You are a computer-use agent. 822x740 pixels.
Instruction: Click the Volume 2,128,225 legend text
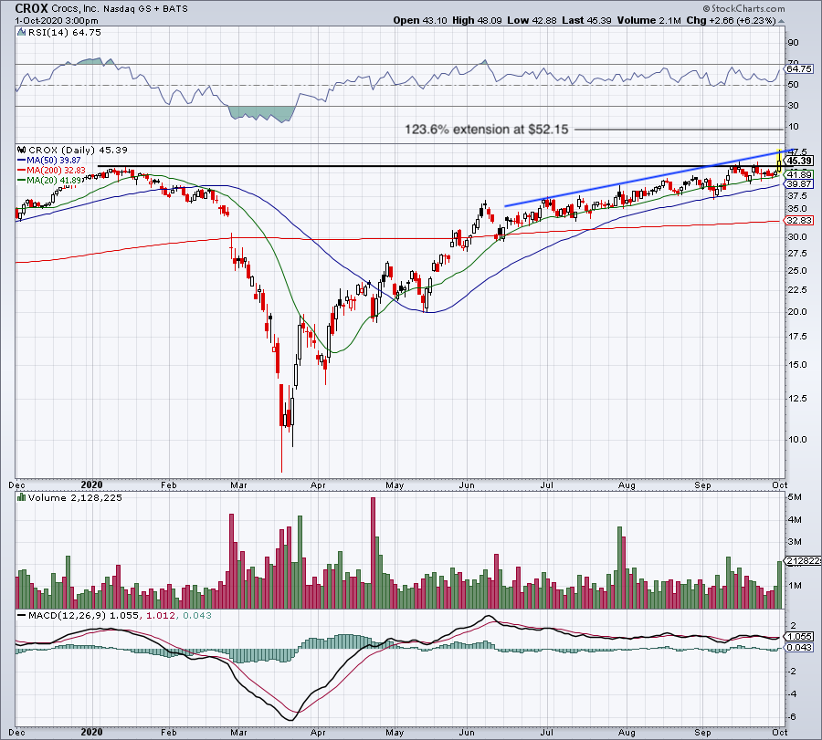[x=75, y=497]
